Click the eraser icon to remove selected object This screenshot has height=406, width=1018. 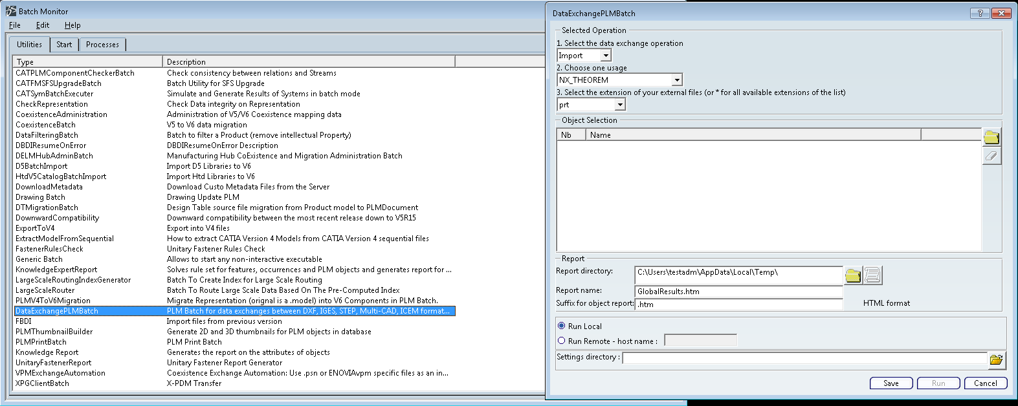pyautogui.click(x=991, y=156)
